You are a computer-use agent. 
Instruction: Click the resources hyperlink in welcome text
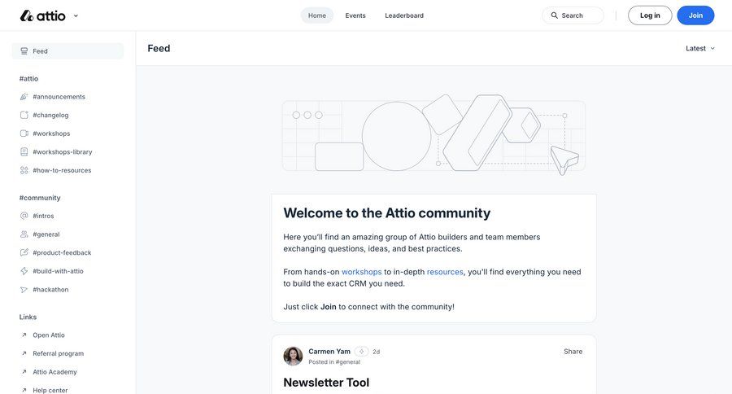[445, 272]
